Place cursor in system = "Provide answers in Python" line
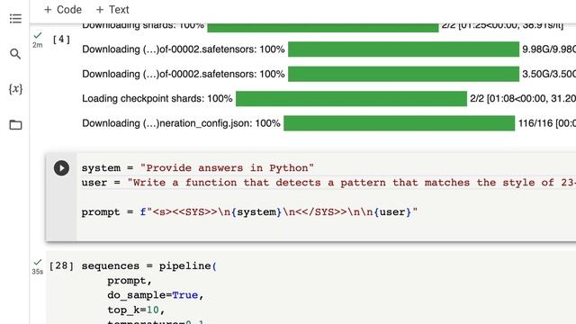Image resolution: width=576 pixels, height=324 pixels. (x=198, y=168)
